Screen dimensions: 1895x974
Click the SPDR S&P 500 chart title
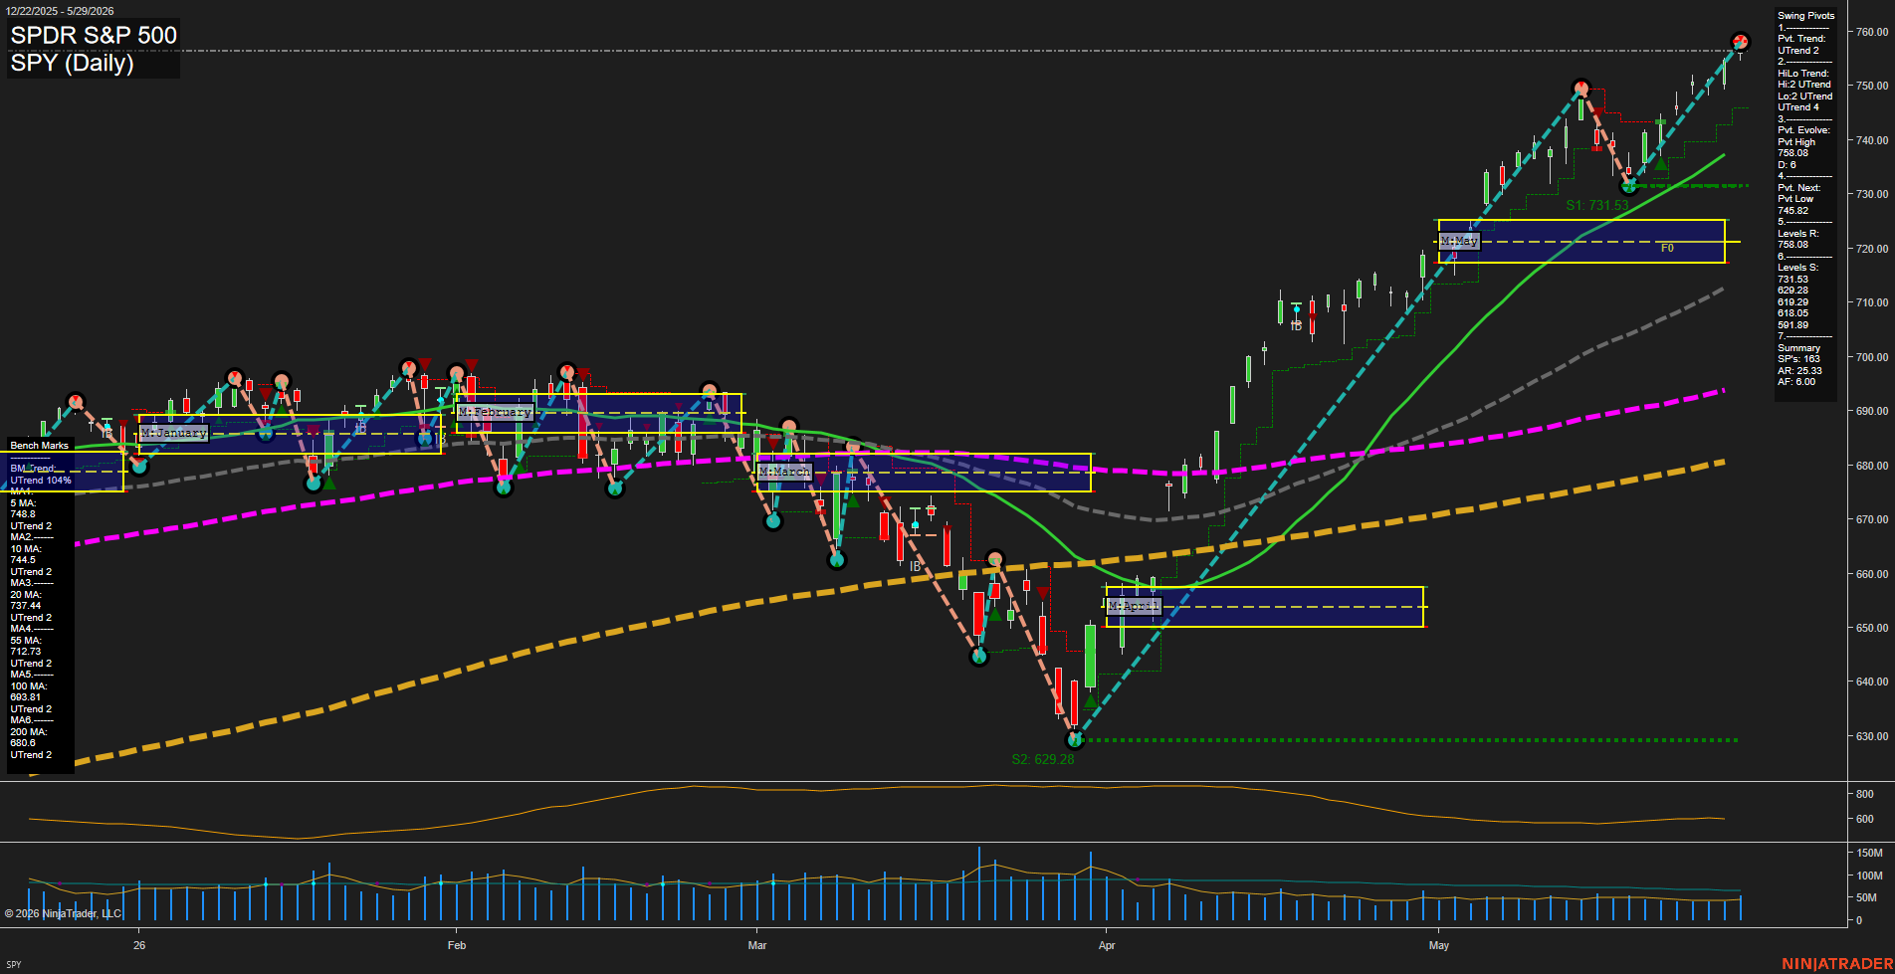[94, 36]
